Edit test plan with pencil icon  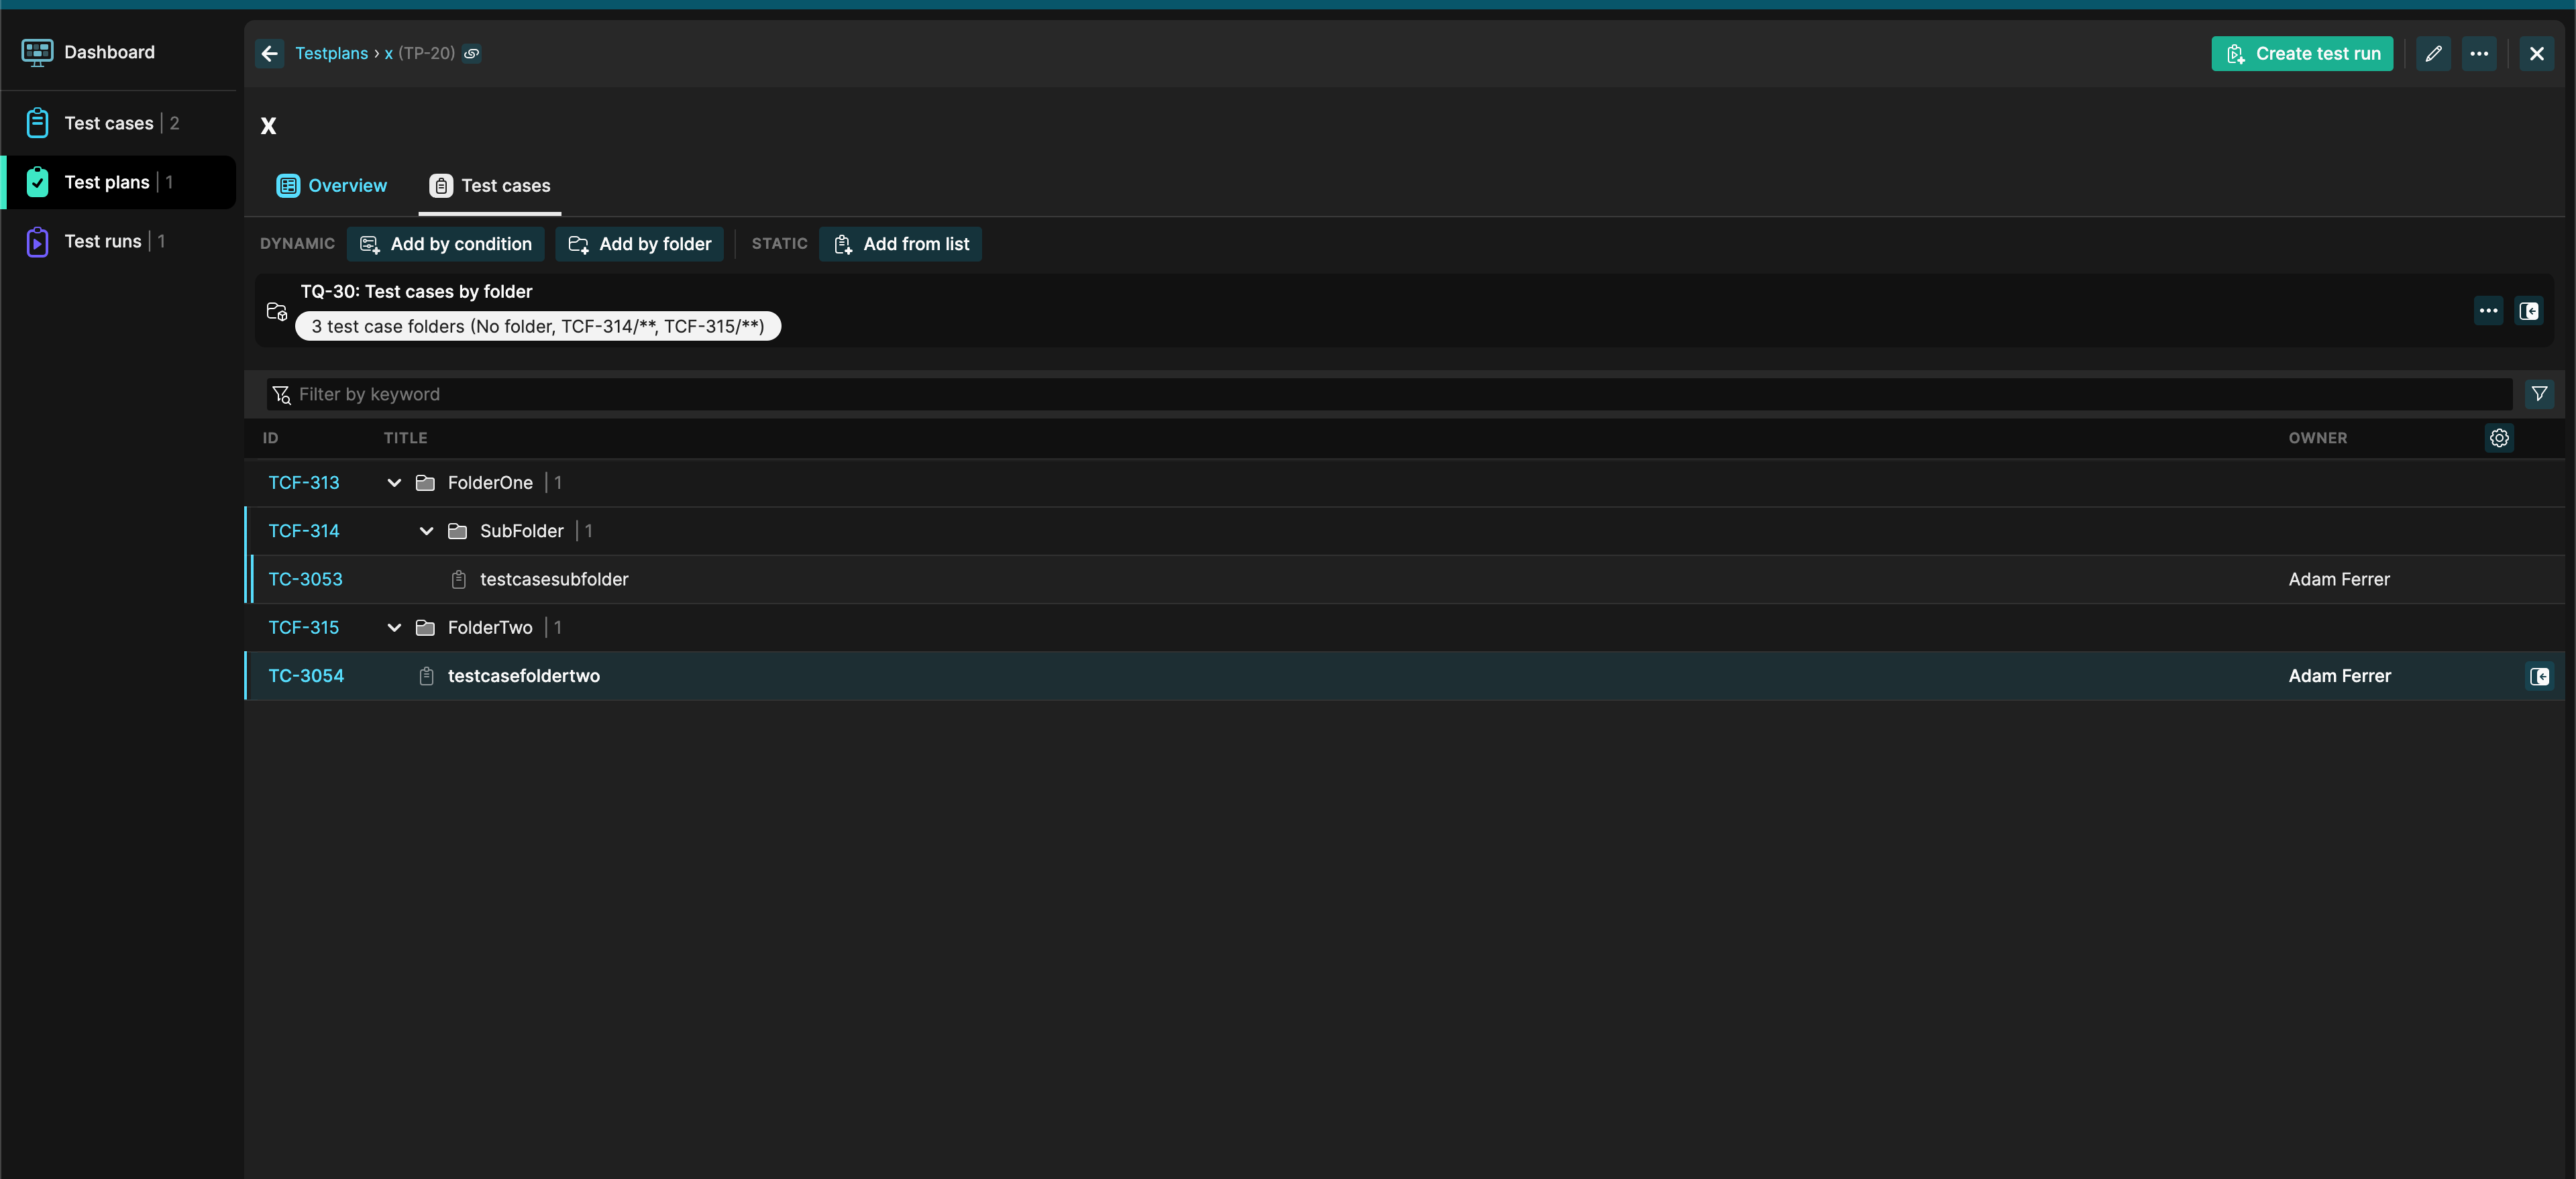[2433, 53]
